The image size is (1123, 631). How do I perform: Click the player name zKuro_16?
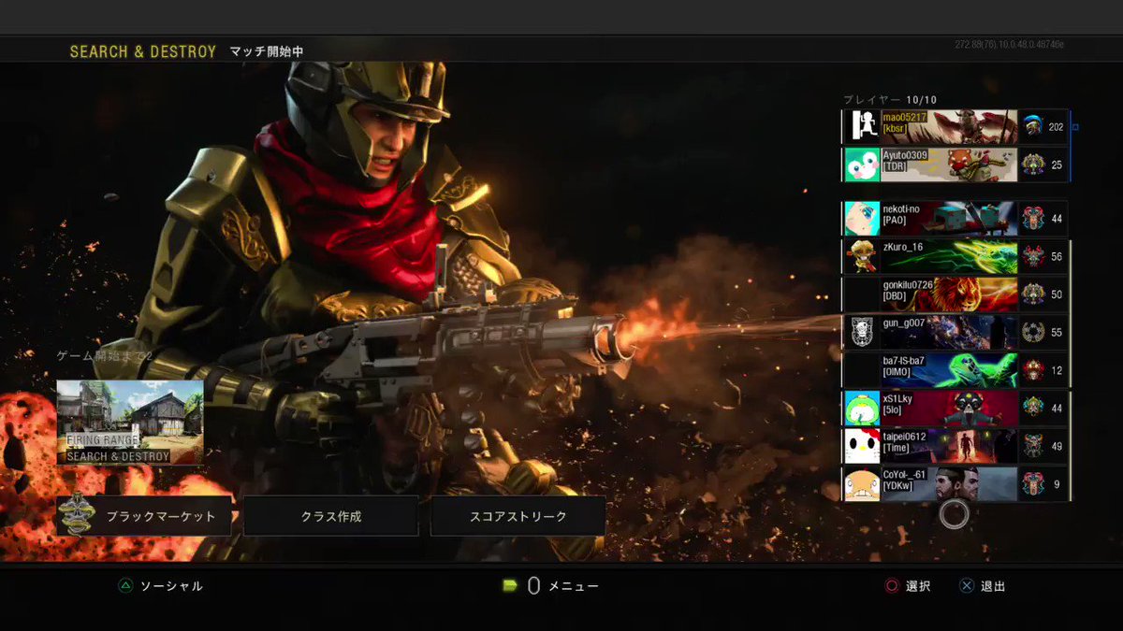(x=903, y=247)
